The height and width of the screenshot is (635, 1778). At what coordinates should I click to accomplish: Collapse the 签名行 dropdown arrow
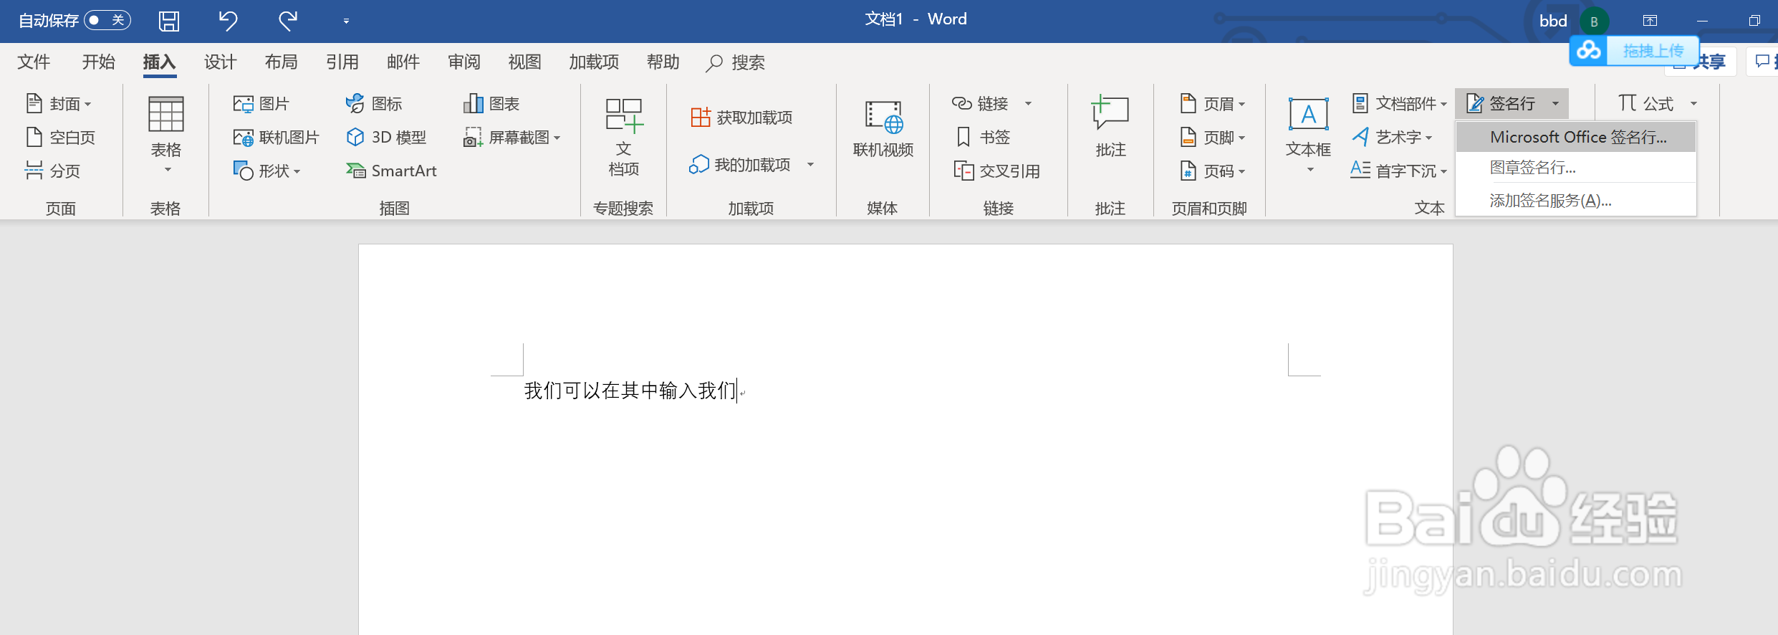click(x=1555, y=104)
